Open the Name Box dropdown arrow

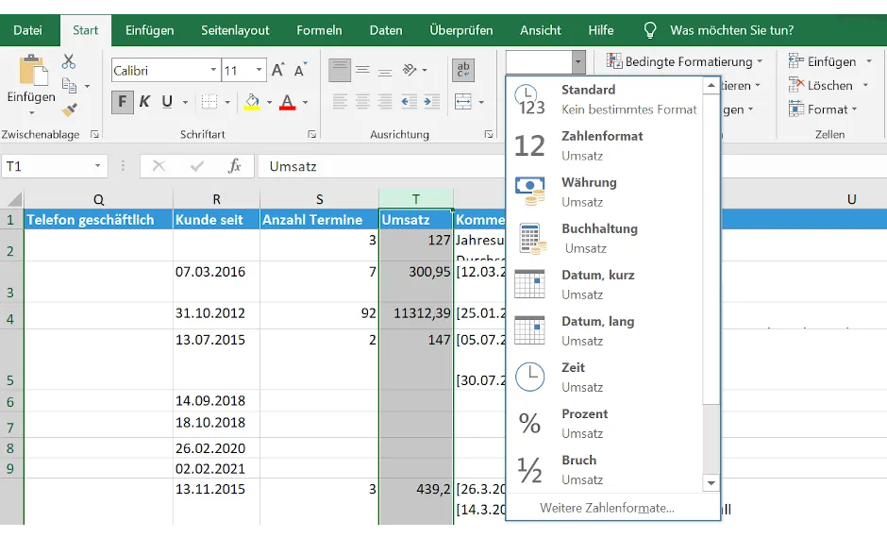pyautogui.click(x=98, y=166)
